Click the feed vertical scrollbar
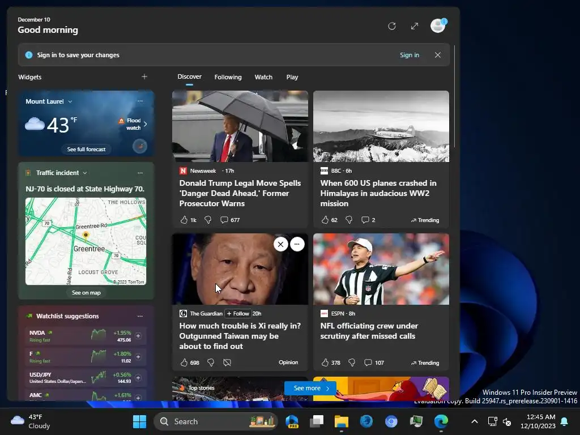This screenshot has height=435, width=580. coord(454,96)
